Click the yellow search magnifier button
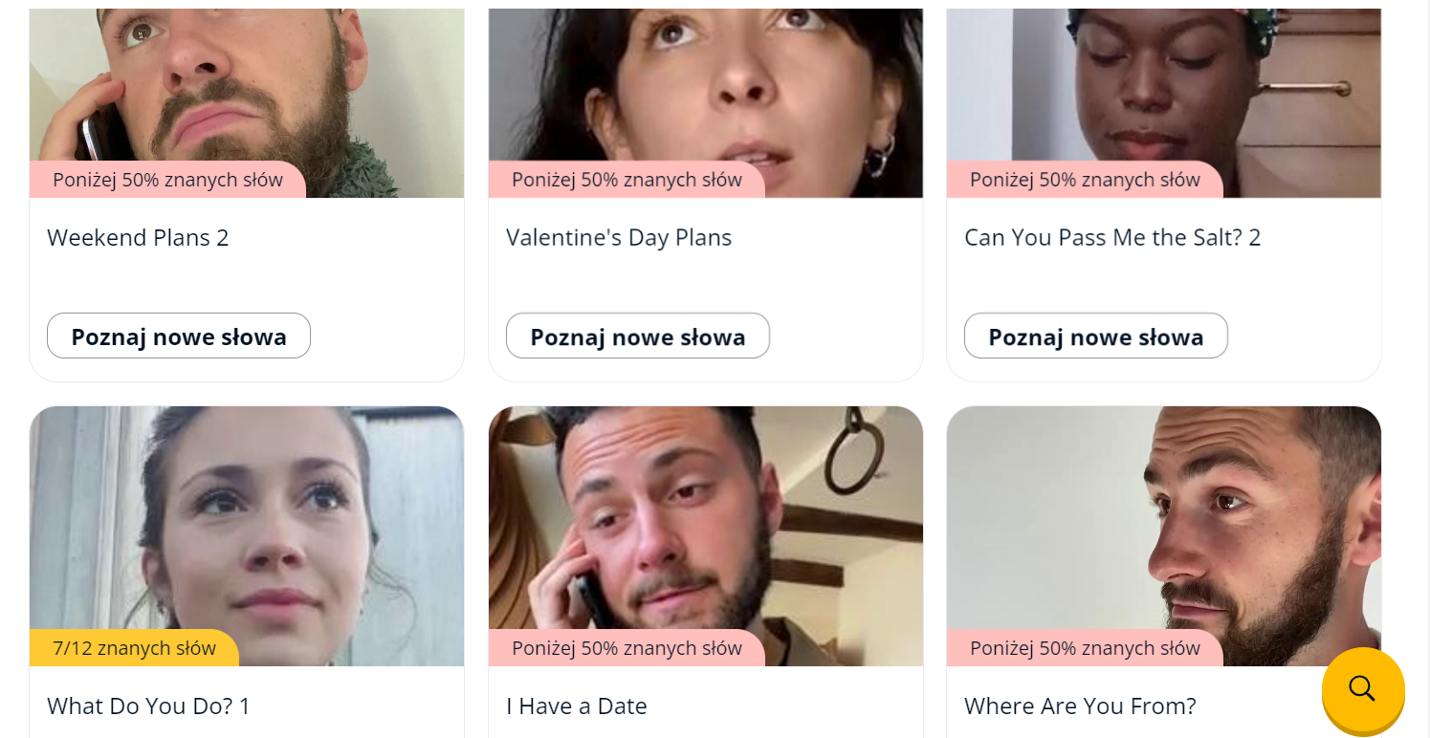 (x=1362, y=688)
